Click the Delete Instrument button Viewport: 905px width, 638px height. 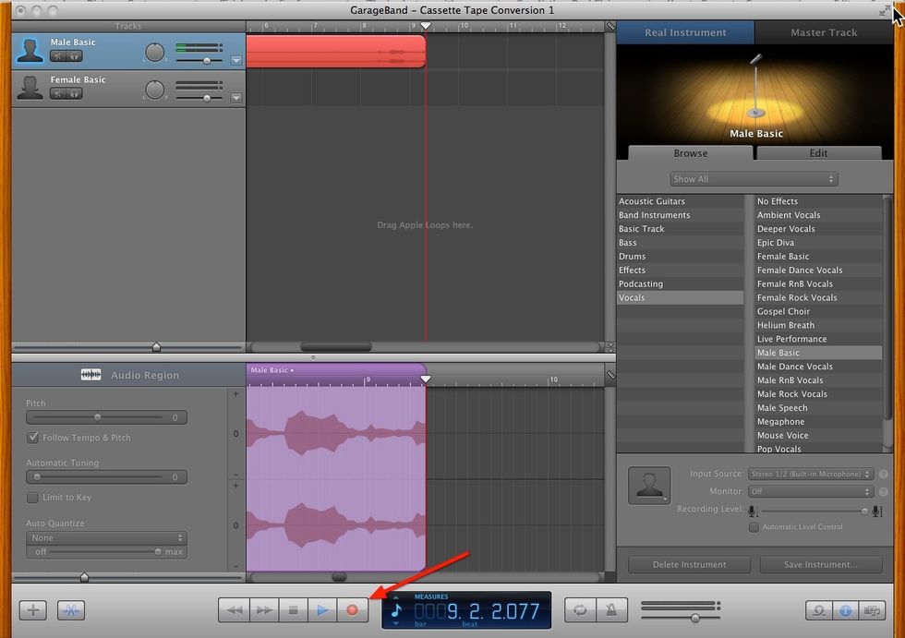(689, 564)
